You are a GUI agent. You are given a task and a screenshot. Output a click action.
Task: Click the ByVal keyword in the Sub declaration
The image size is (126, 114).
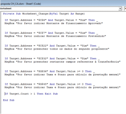pos(54,14)
